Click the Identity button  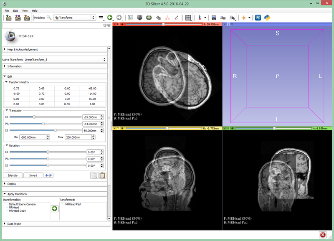tap(13, 175)
